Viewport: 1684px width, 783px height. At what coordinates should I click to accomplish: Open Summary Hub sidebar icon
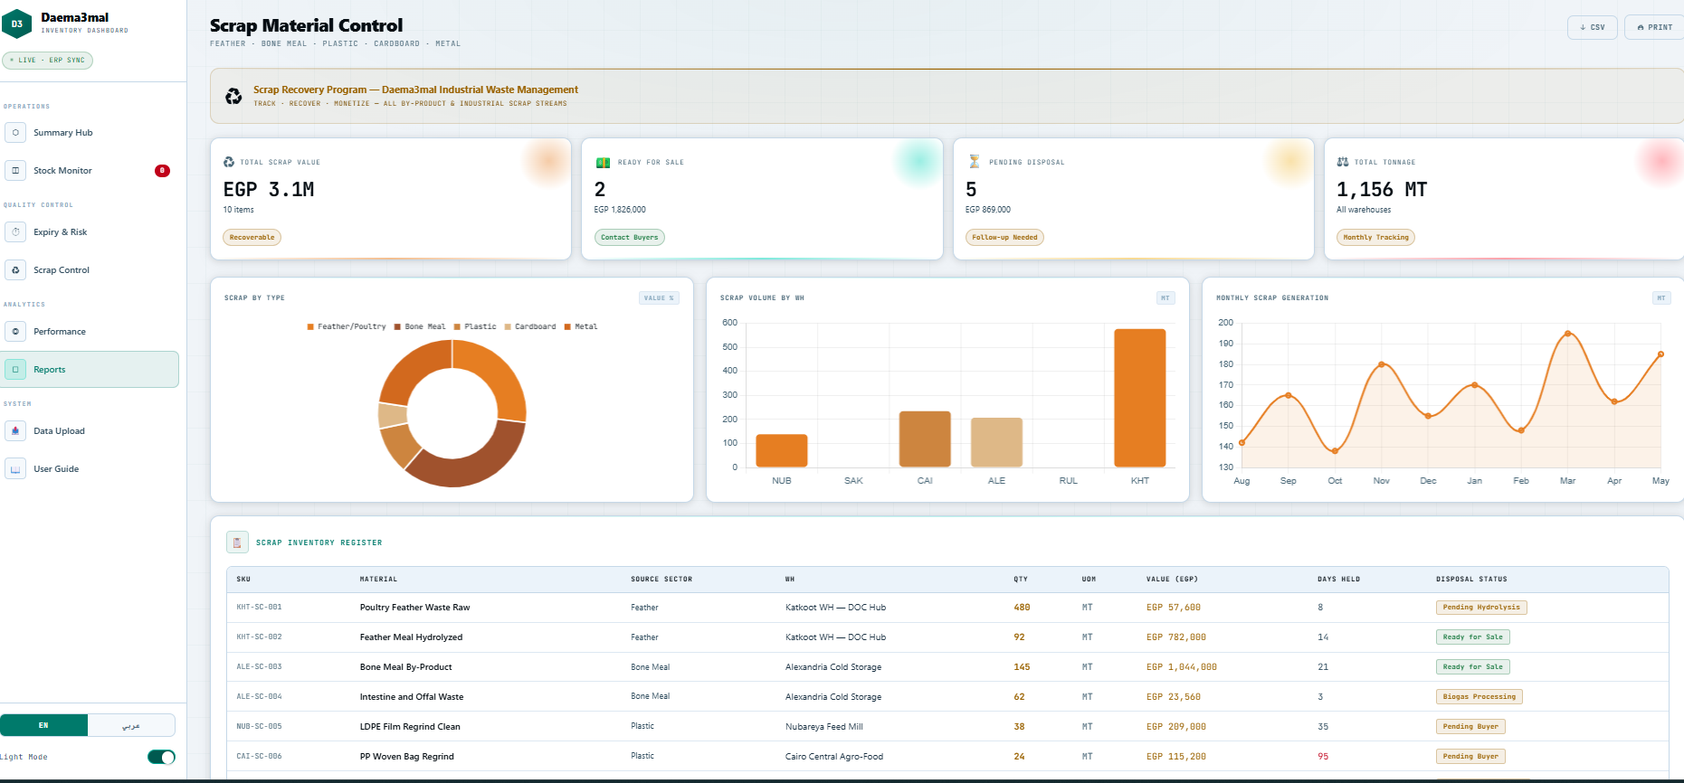(x=15, y=133)
